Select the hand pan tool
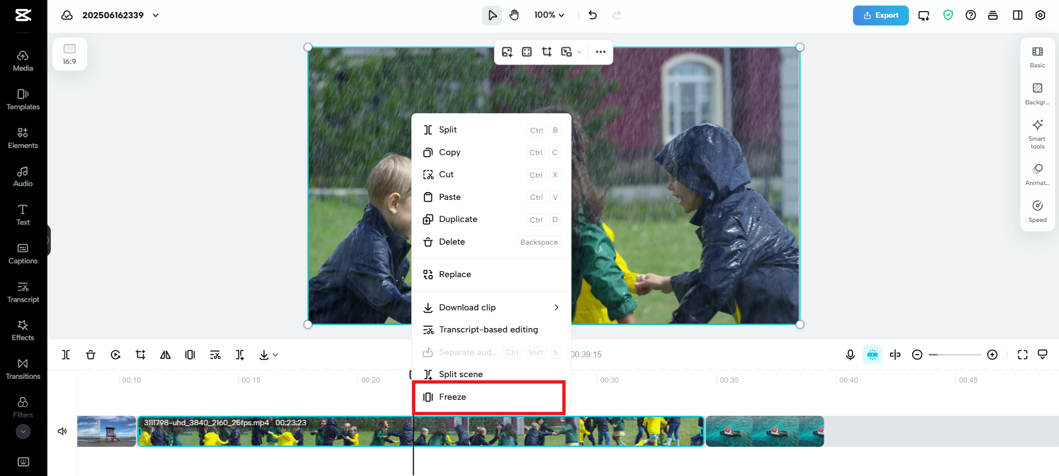The image size is (1059, 476). point(514,15)
